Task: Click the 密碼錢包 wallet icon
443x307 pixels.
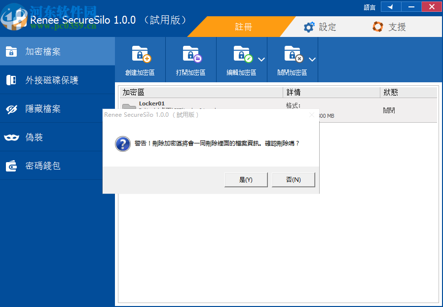Action: (x=11, y=166)
